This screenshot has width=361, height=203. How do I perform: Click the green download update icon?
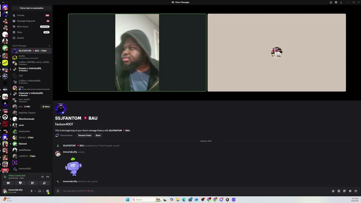[x=341, y=2]
